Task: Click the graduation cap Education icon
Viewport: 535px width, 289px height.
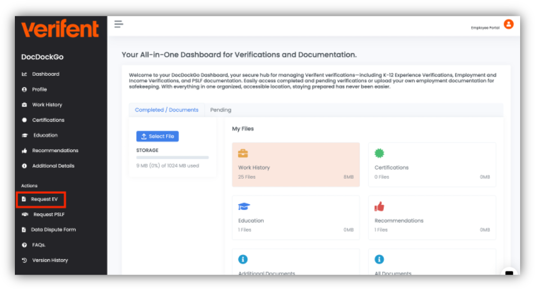Action: point(244,206)
